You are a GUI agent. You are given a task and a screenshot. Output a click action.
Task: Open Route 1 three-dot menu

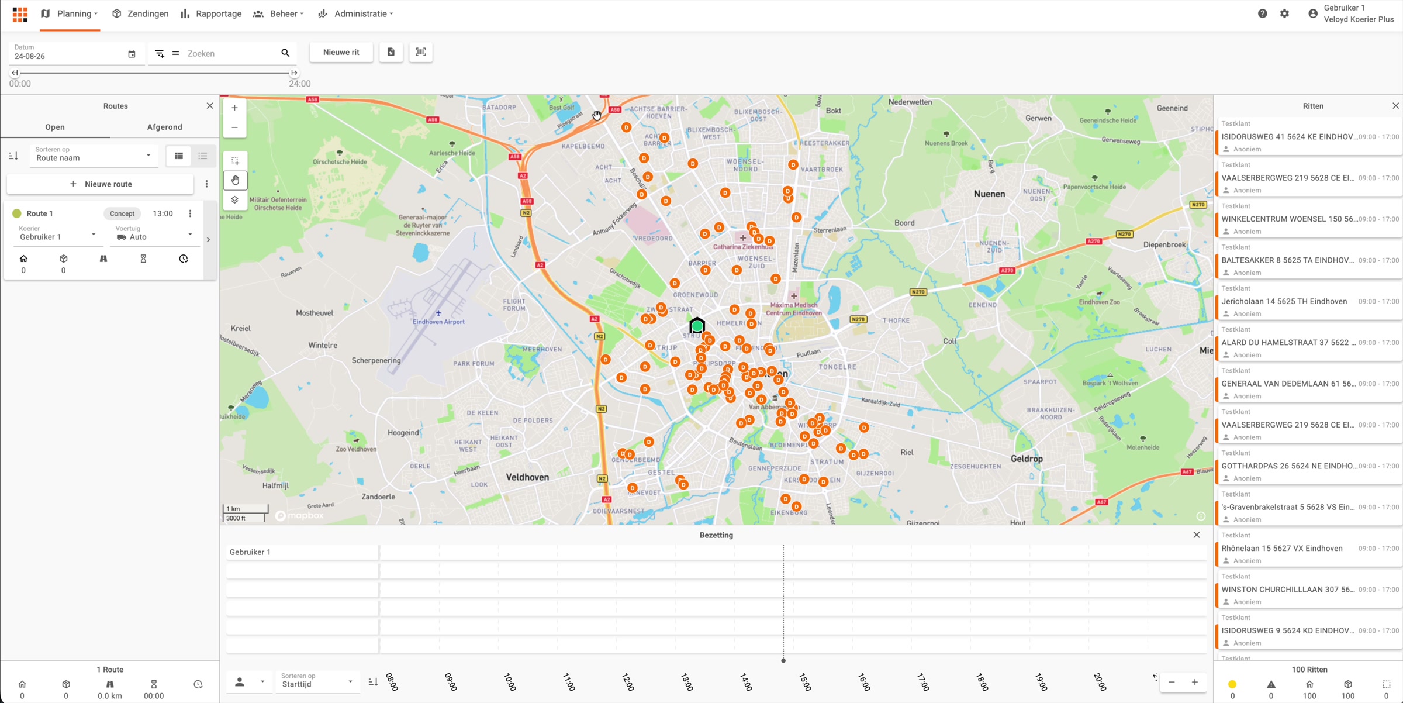190,213
